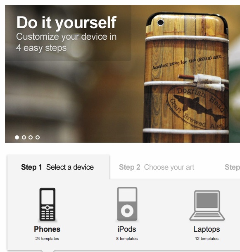
Task: Open the Step 1 Select a device tab
Action: coord(58,167)
